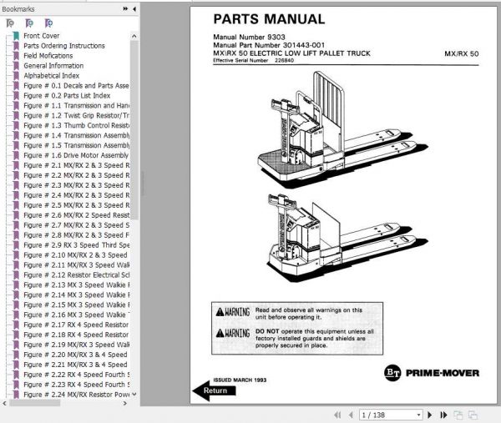Viewport: 501px width, 423px height.
Task: Open Figure # 2.23 RX 4 Speed Fourth
Action: pos(76,385)
